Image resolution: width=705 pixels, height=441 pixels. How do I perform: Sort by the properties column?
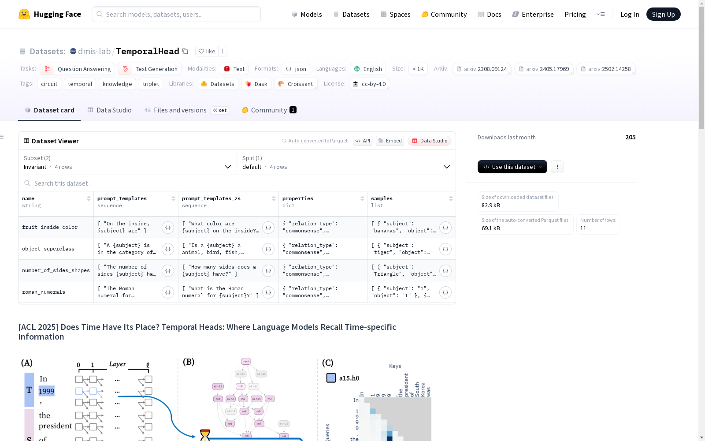[362, 198]
